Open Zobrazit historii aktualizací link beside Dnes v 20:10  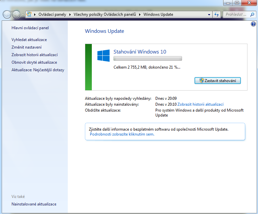[200, 104]
